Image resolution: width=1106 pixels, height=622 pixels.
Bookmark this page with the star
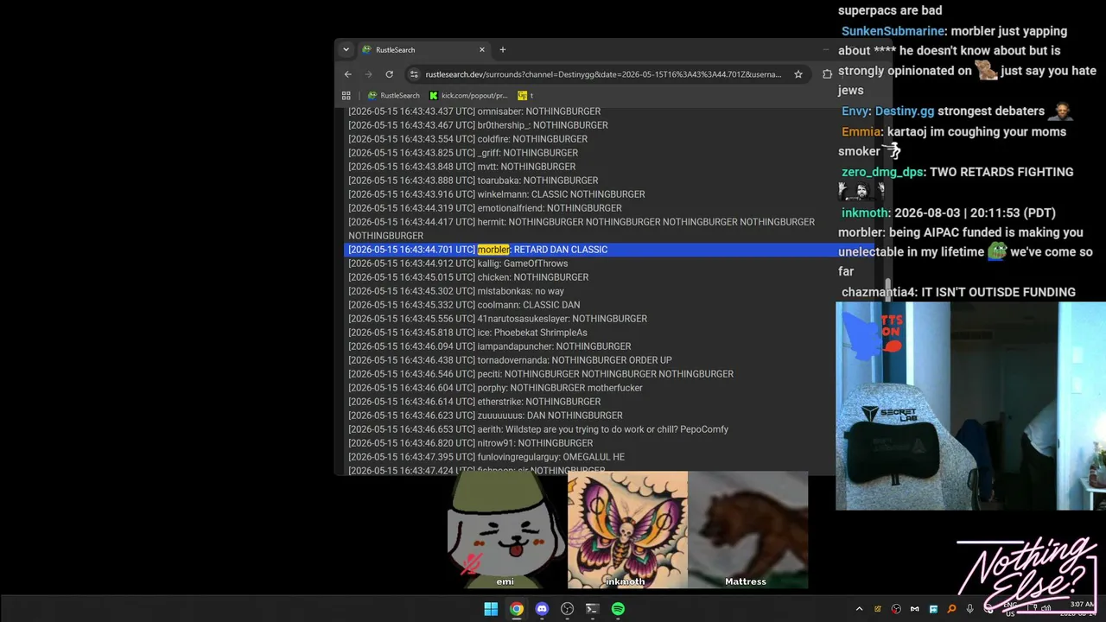tap(798, 74)
